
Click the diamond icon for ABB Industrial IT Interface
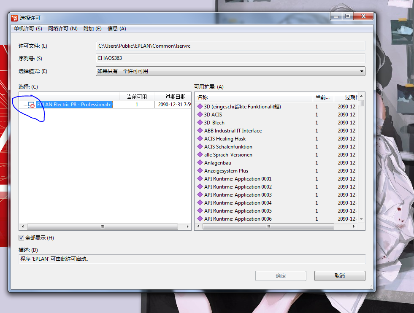click(200, 130)
